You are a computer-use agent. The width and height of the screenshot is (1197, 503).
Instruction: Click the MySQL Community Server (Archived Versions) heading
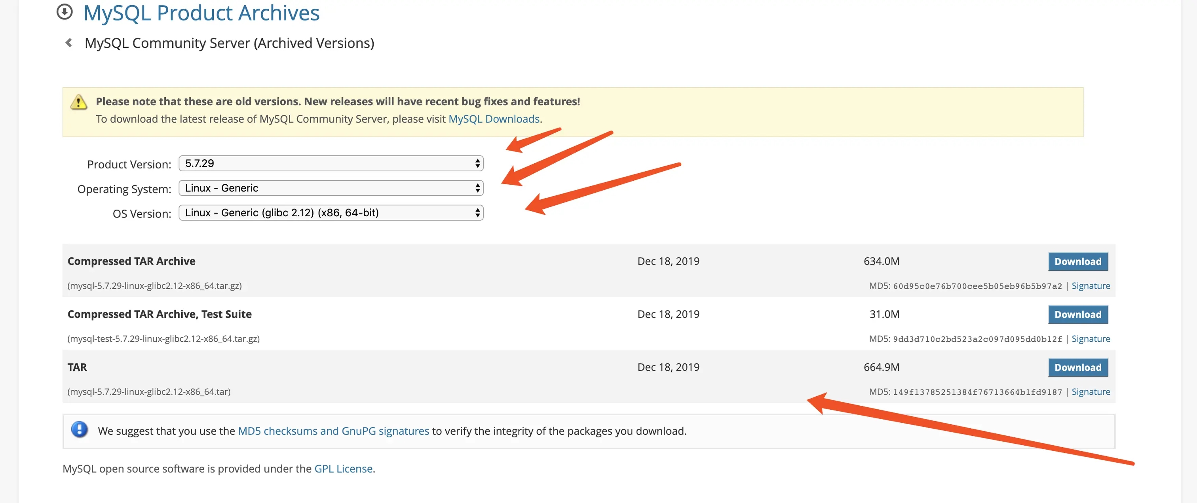(229, 43)
